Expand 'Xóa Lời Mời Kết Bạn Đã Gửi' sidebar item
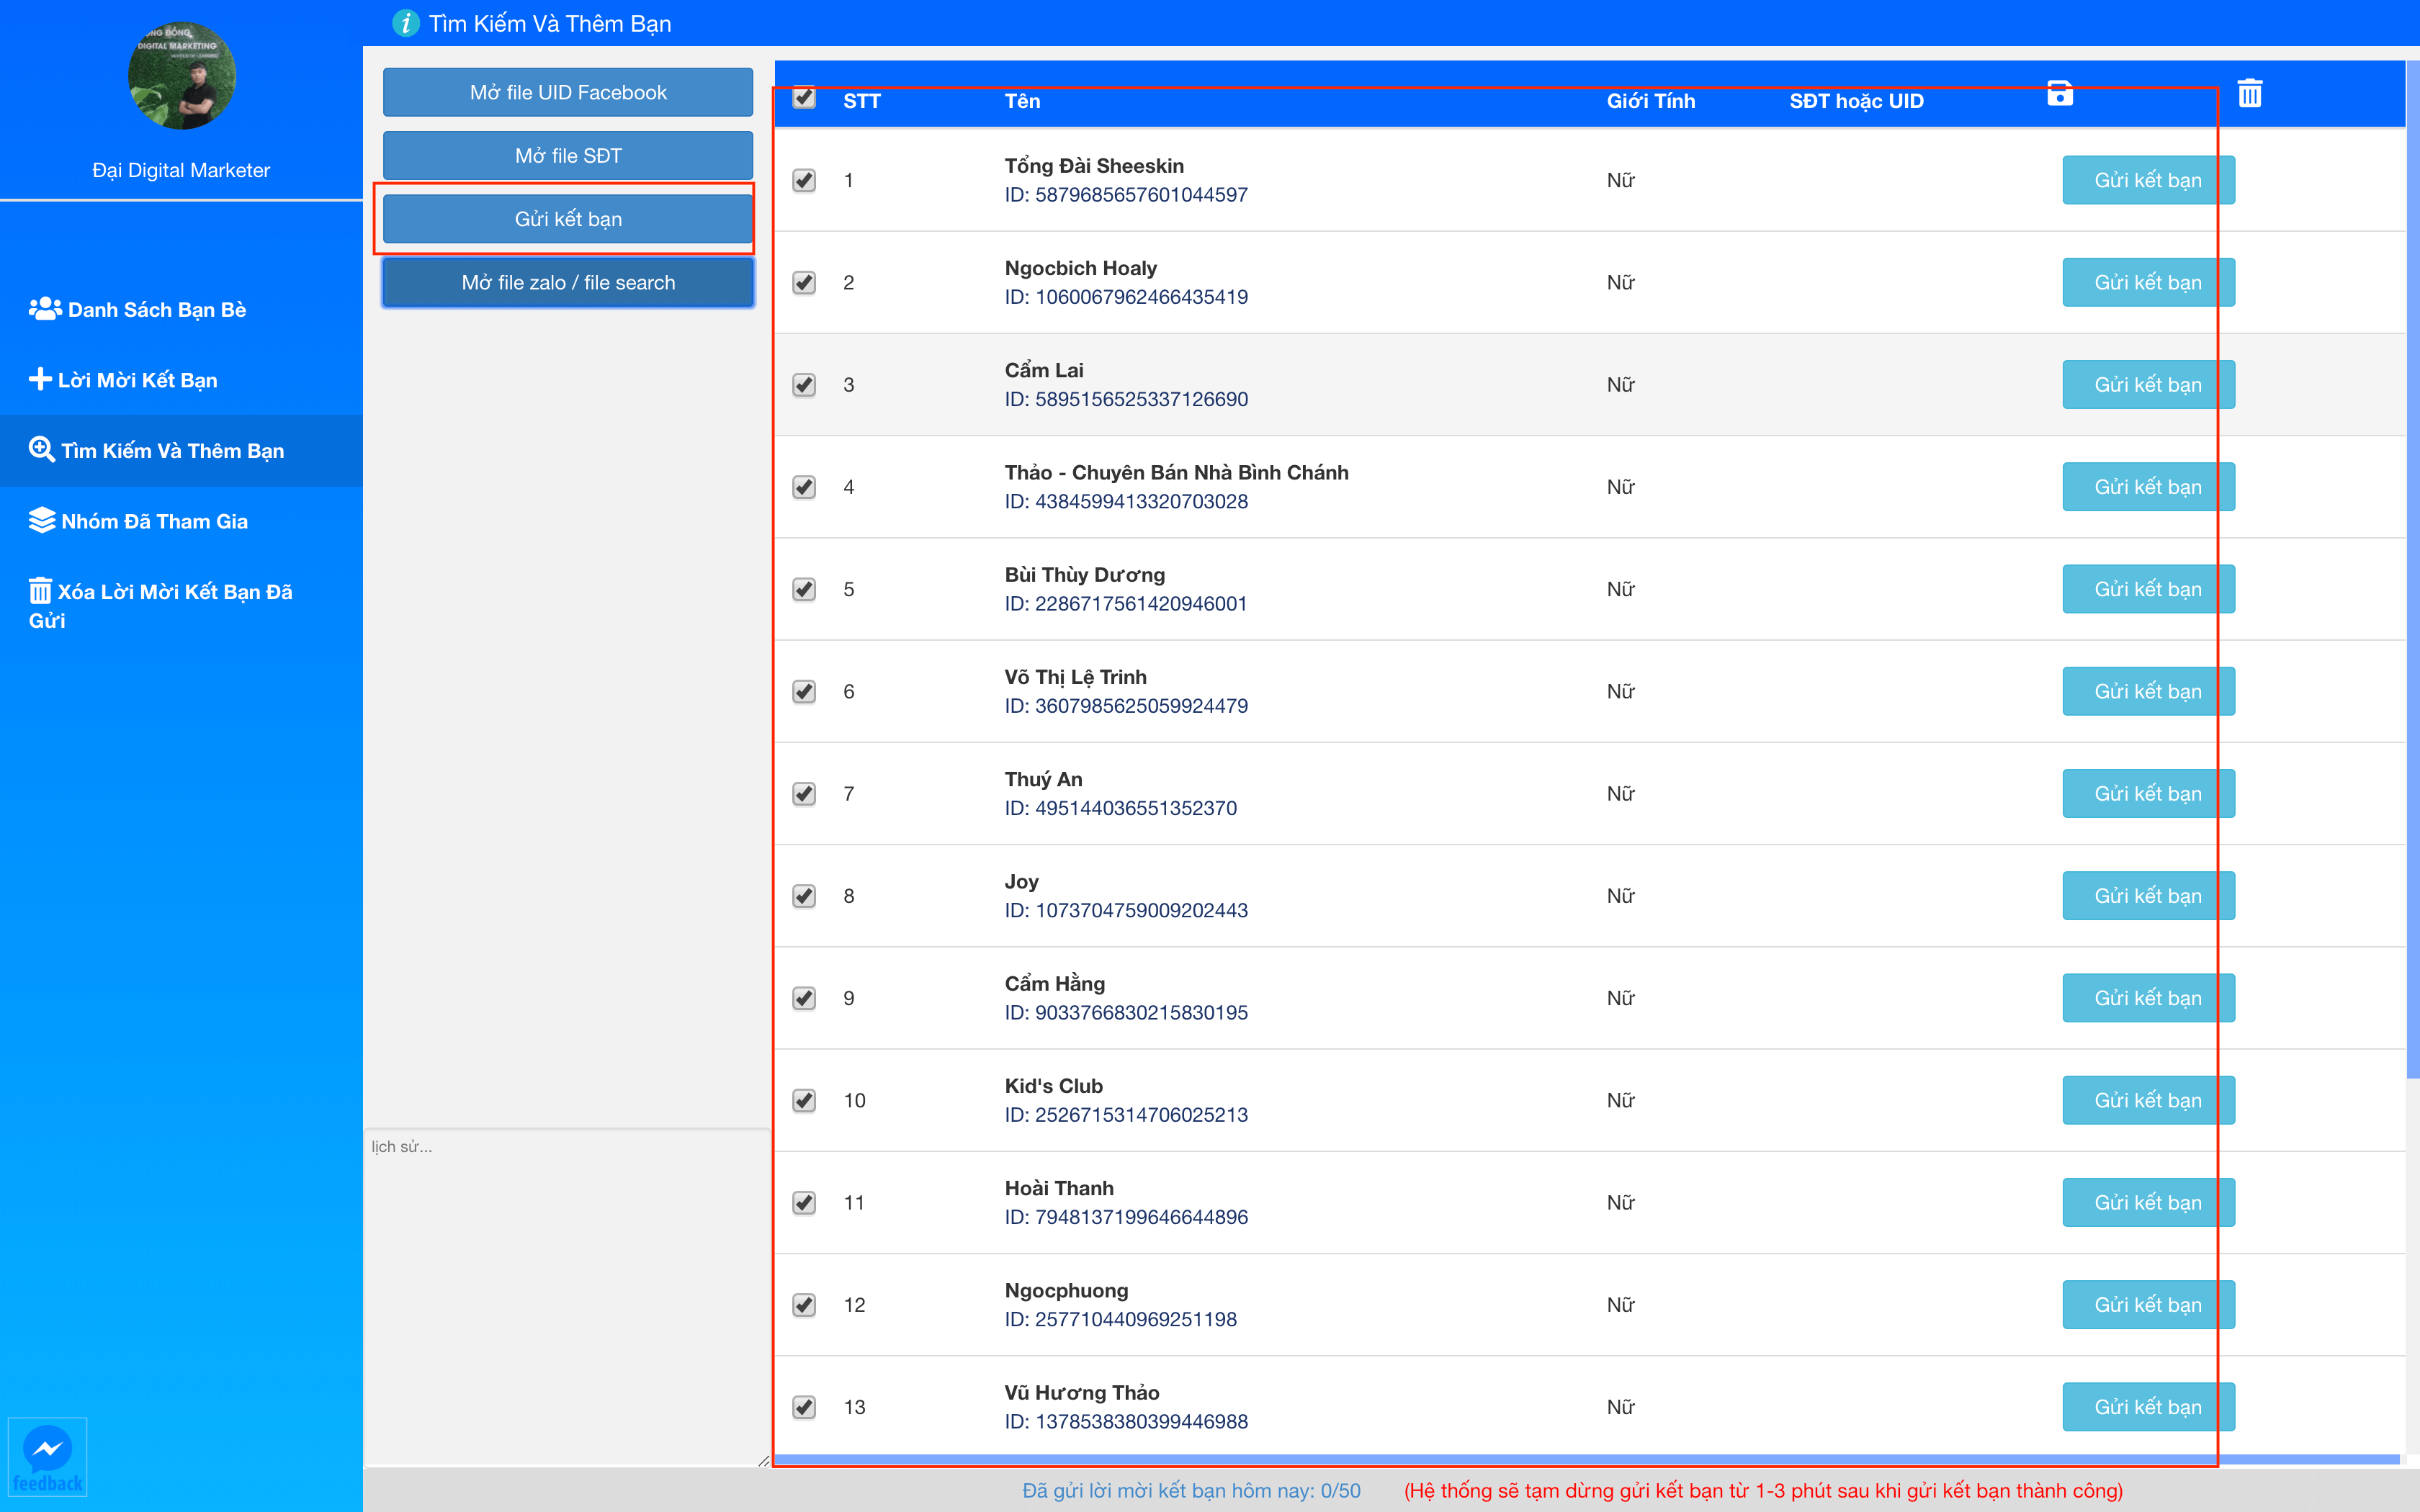Image resolution: width=2420 pixels, height=1512 pixels. [x=174, y=606]
